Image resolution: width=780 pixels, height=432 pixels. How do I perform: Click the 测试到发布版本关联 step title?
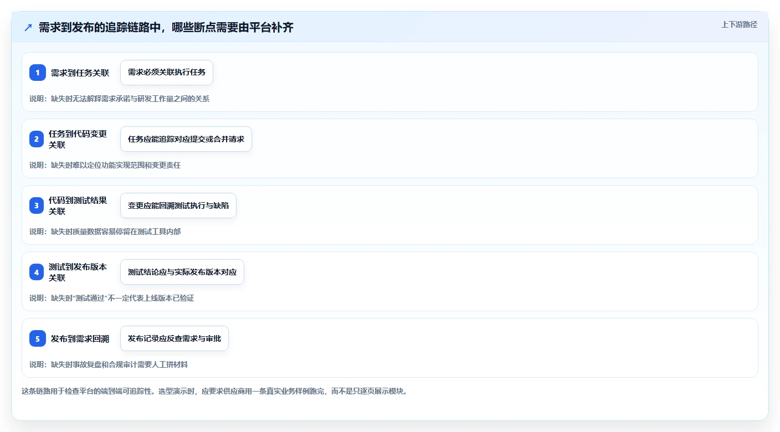click(x=78, y=272)
